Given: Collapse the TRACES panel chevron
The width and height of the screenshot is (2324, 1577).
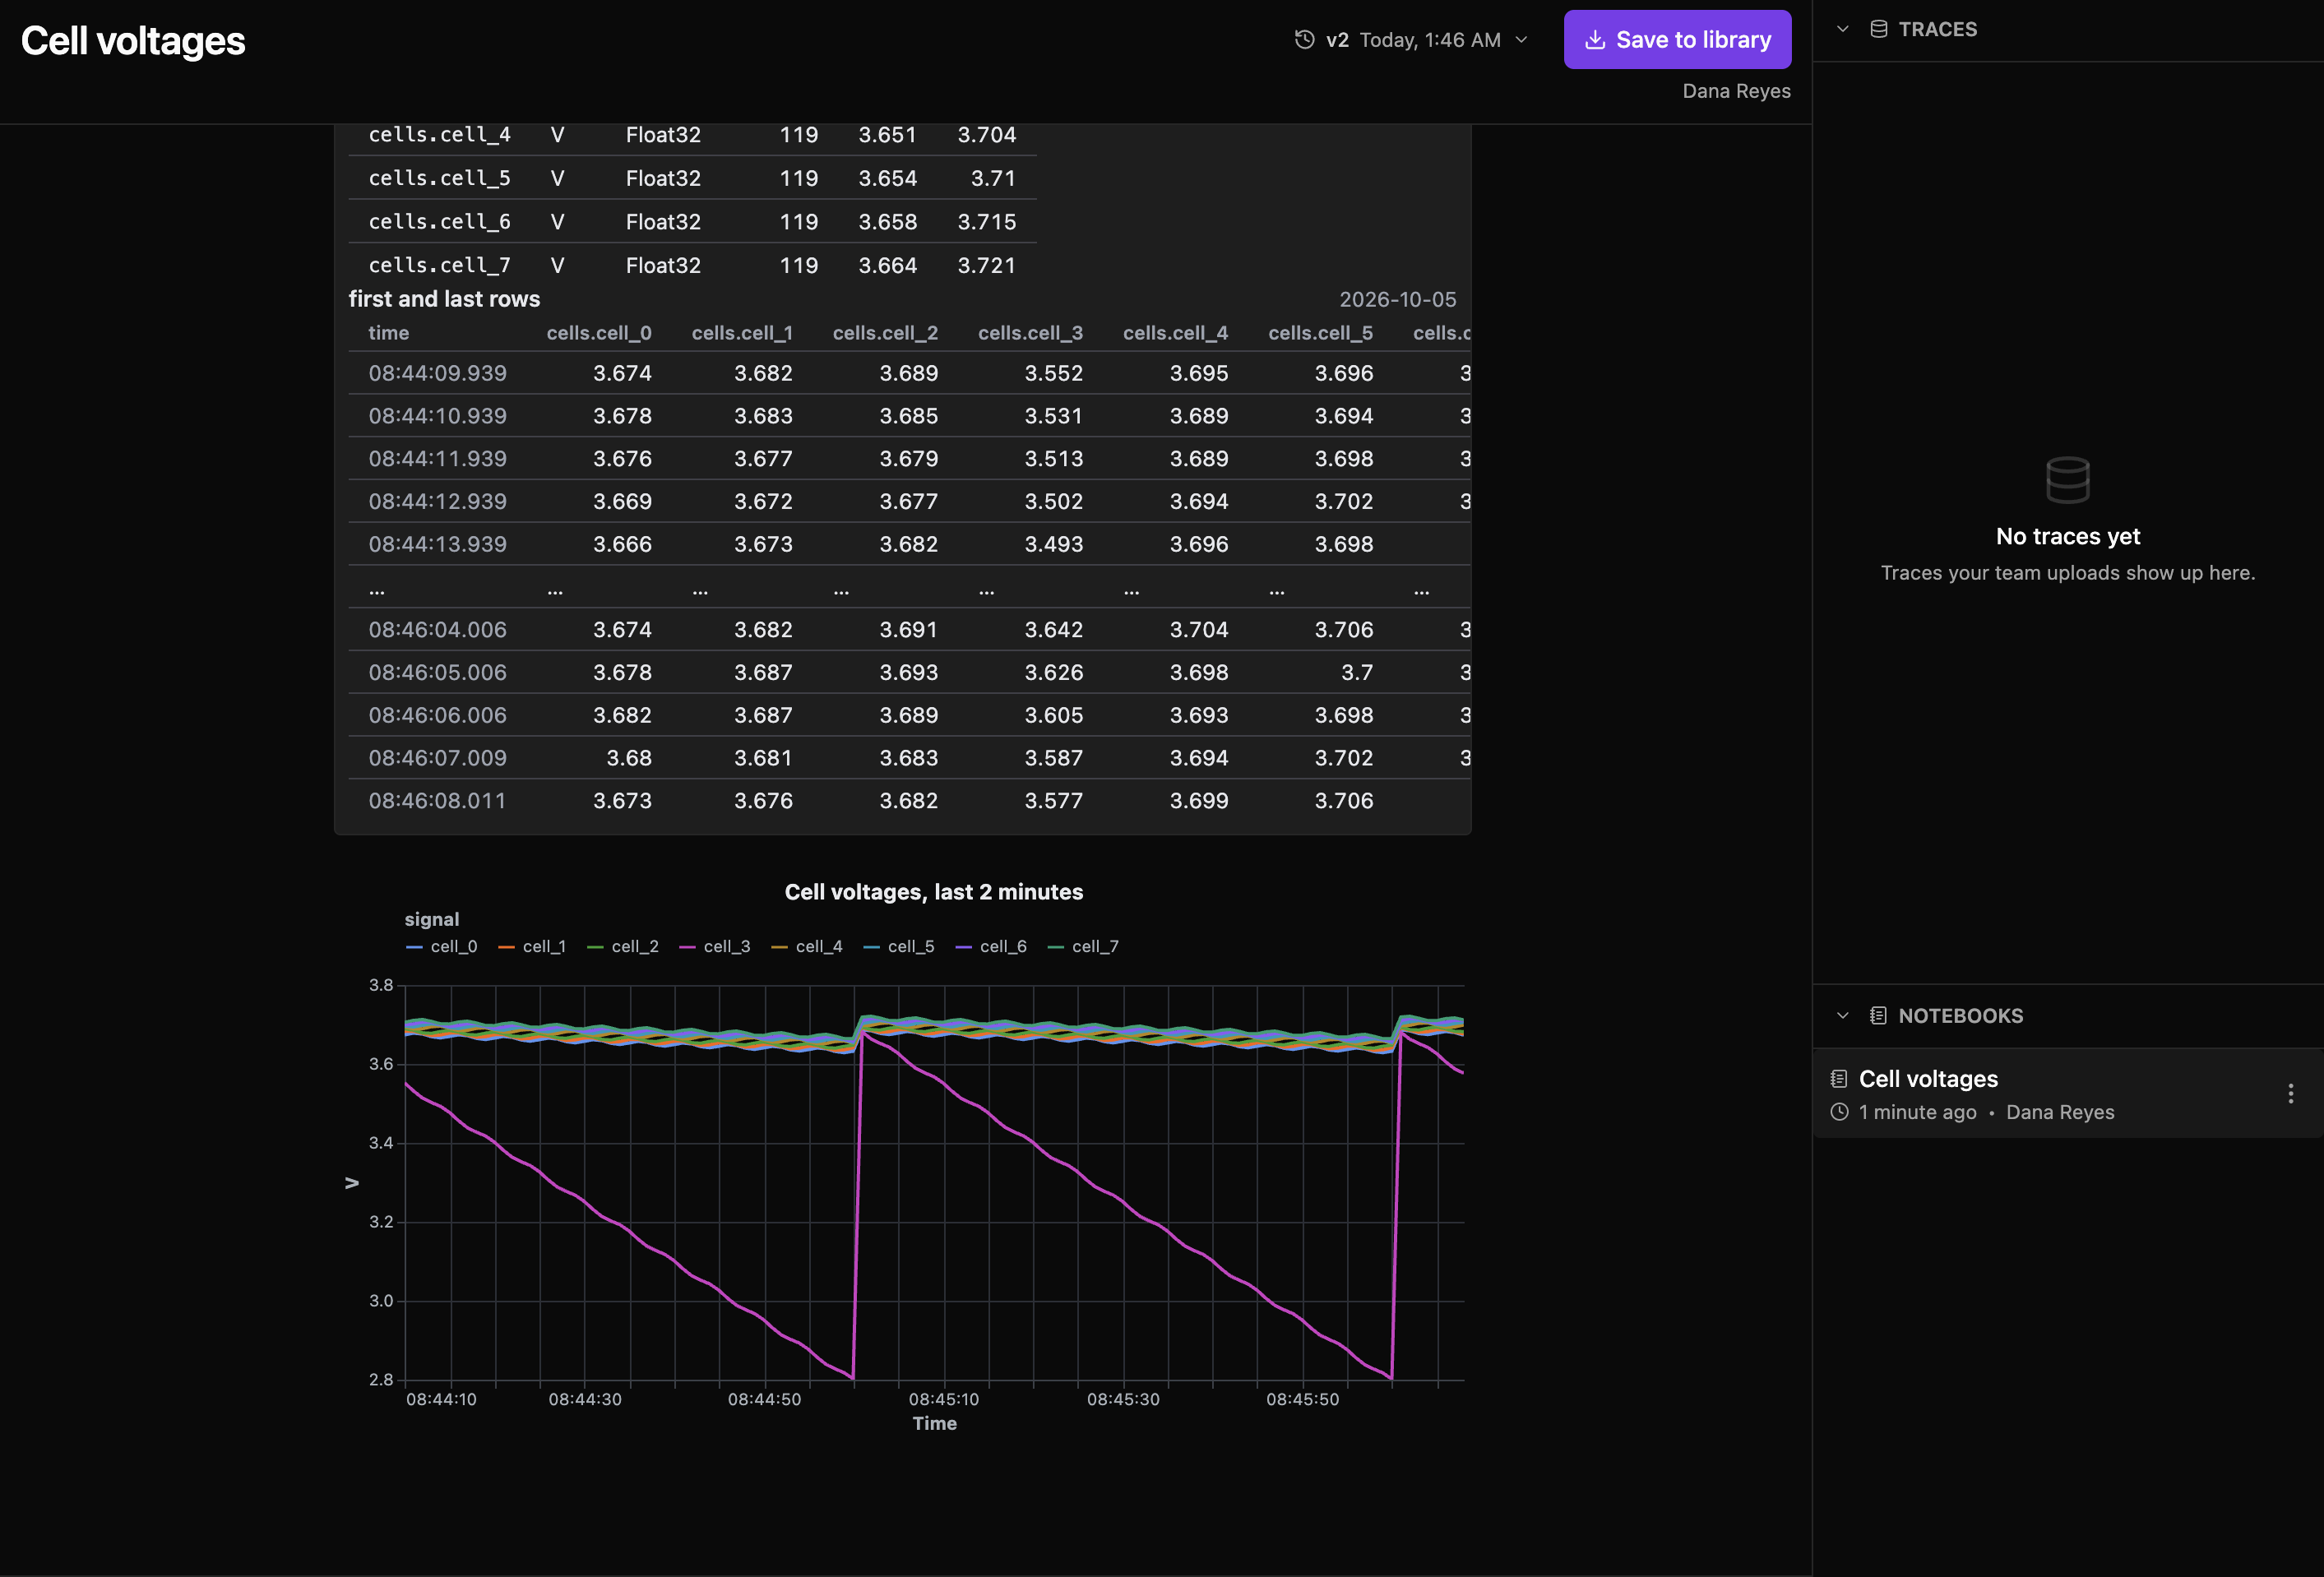Looking at the screenshot, I should 1842,29.
